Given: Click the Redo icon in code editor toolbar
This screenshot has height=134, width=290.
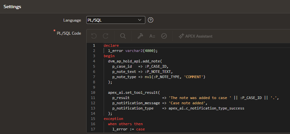Looking at the screenshot, I should click(105, 36).
